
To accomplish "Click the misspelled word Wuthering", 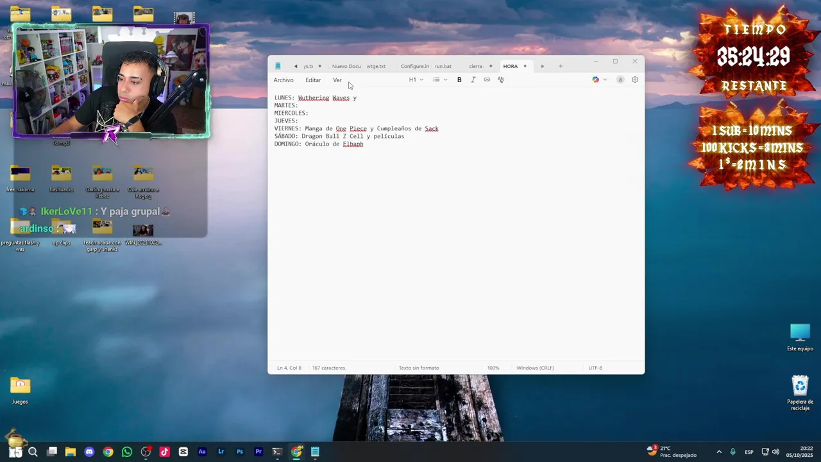I will click(314, 98).
